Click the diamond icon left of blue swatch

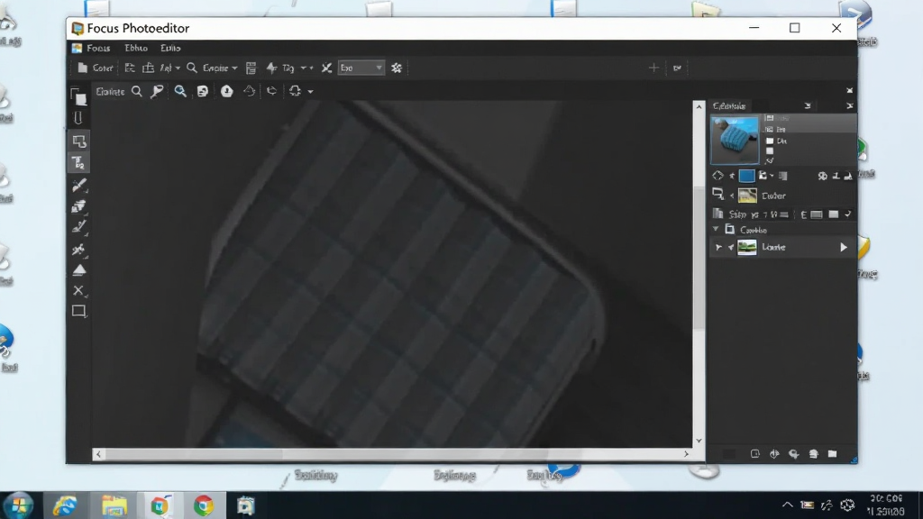tap(717, 176)
